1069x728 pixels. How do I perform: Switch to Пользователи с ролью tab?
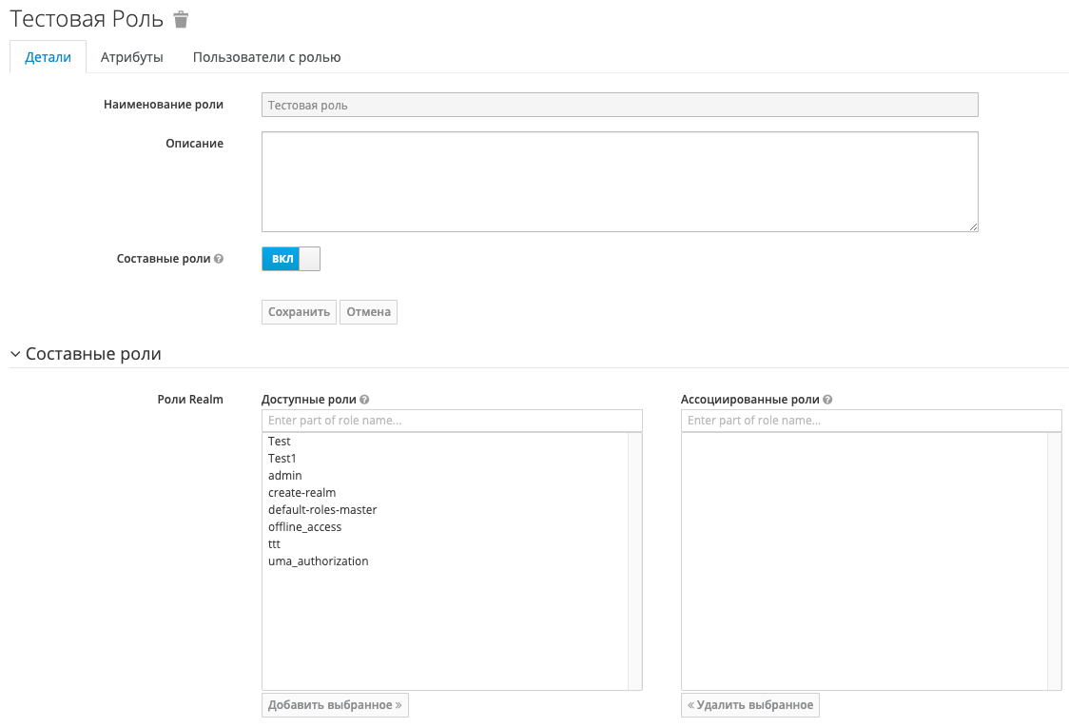(x=266, y=57)
